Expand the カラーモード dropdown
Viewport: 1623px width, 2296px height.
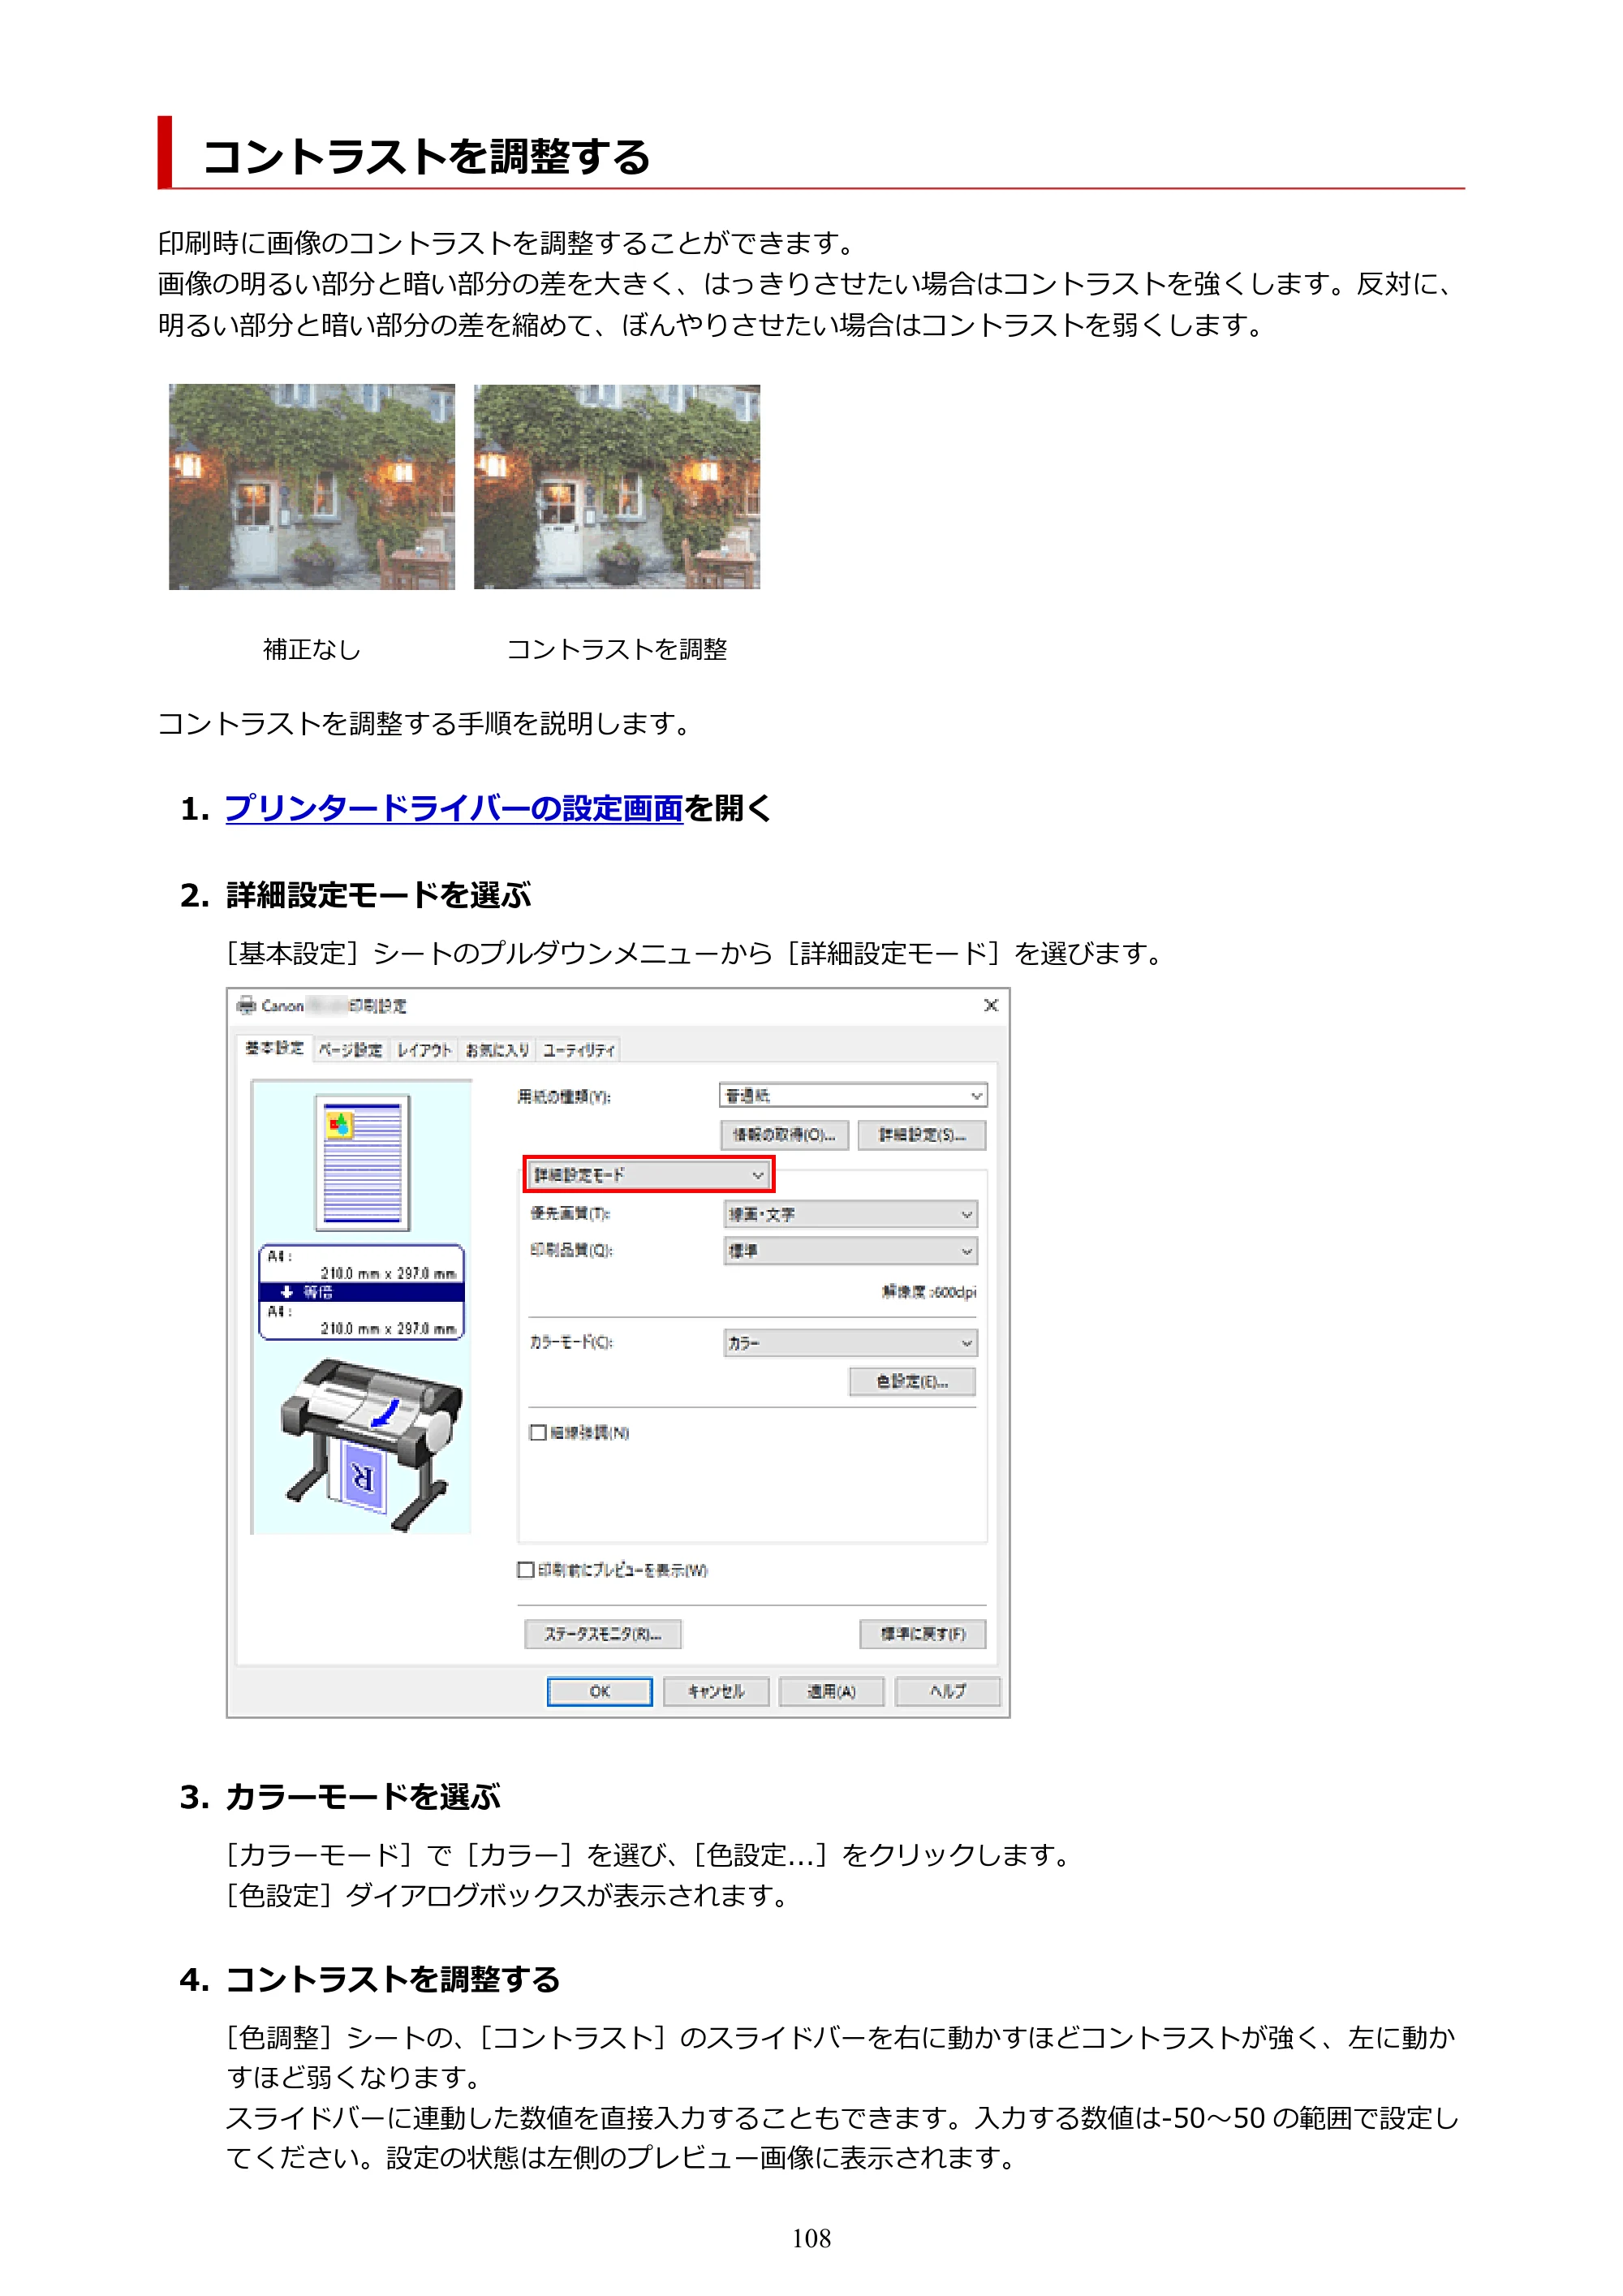click(x=850, y=1343)
